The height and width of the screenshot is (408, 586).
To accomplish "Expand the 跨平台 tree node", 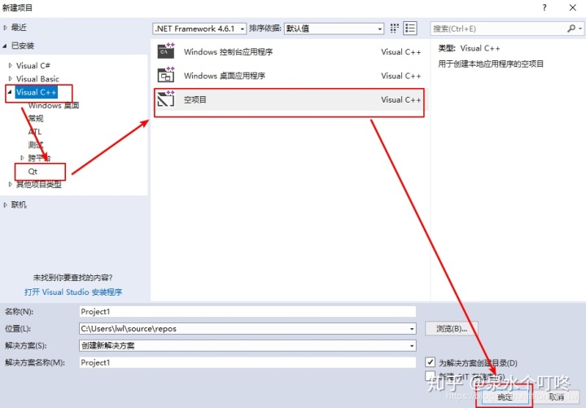I will [x=22, y=158].
